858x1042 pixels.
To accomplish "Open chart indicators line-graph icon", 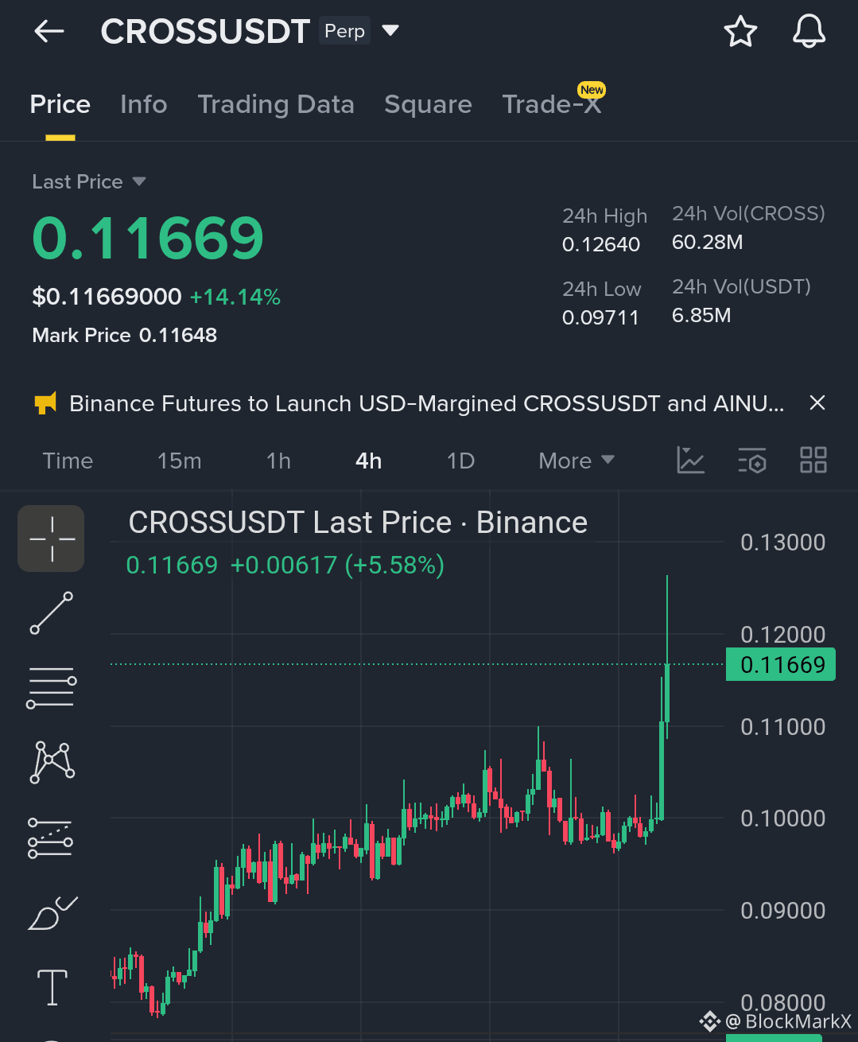I will [690, 460].
